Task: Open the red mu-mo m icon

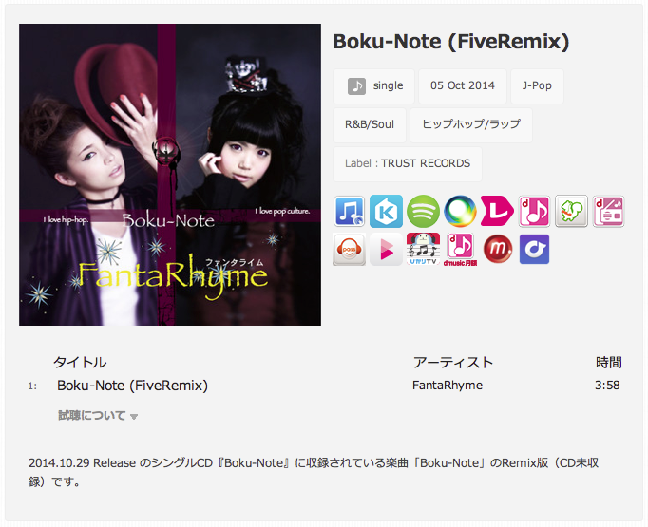Action: click(498, 249)
